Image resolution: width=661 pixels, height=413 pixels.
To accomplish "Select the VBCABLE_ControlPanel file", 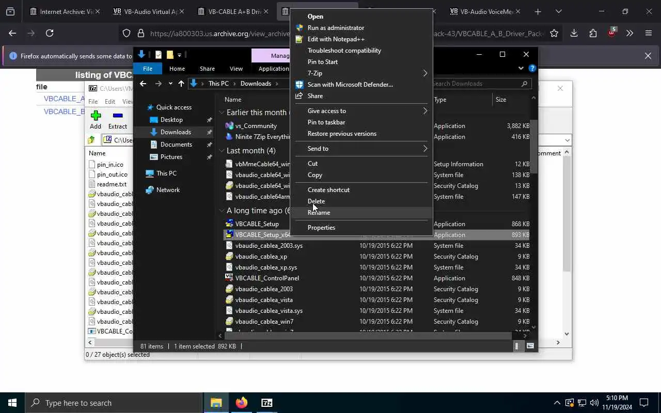I will click(x=266, y=278).
